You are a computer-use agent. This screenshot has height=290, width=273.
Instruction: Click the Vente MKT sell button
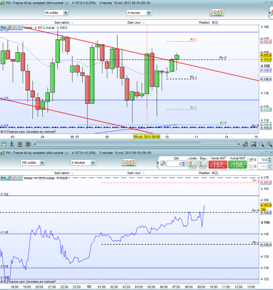(x=218, y=165)
